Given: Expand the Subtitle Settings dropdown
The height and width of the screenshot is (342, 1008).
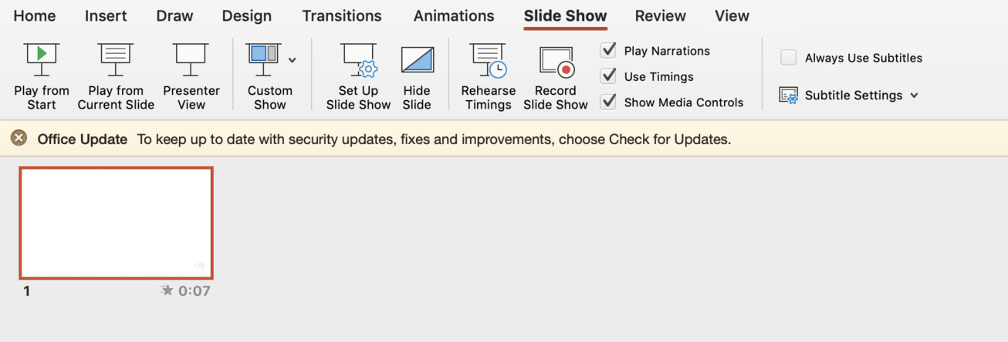Looking at the screenshot, I should (x=915, y=96).
